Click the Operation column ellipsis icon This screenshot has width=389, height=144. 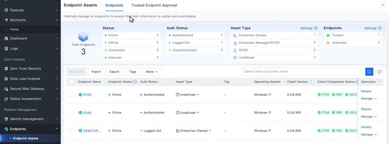point(379,82)
